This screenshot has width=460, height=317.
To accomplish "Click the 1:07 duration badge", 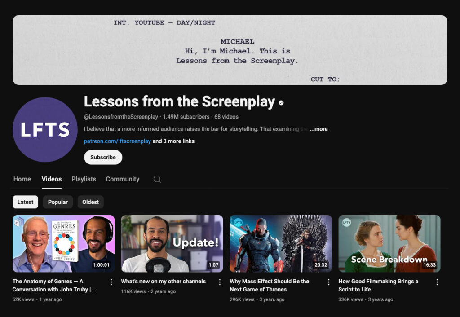I will [213, 265].
